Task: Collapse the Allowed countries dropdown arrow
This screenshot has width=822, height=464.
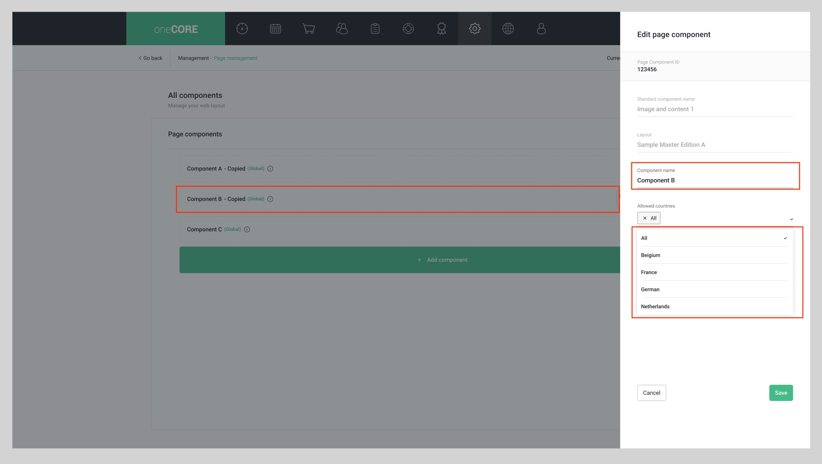Action: [791, 219]
